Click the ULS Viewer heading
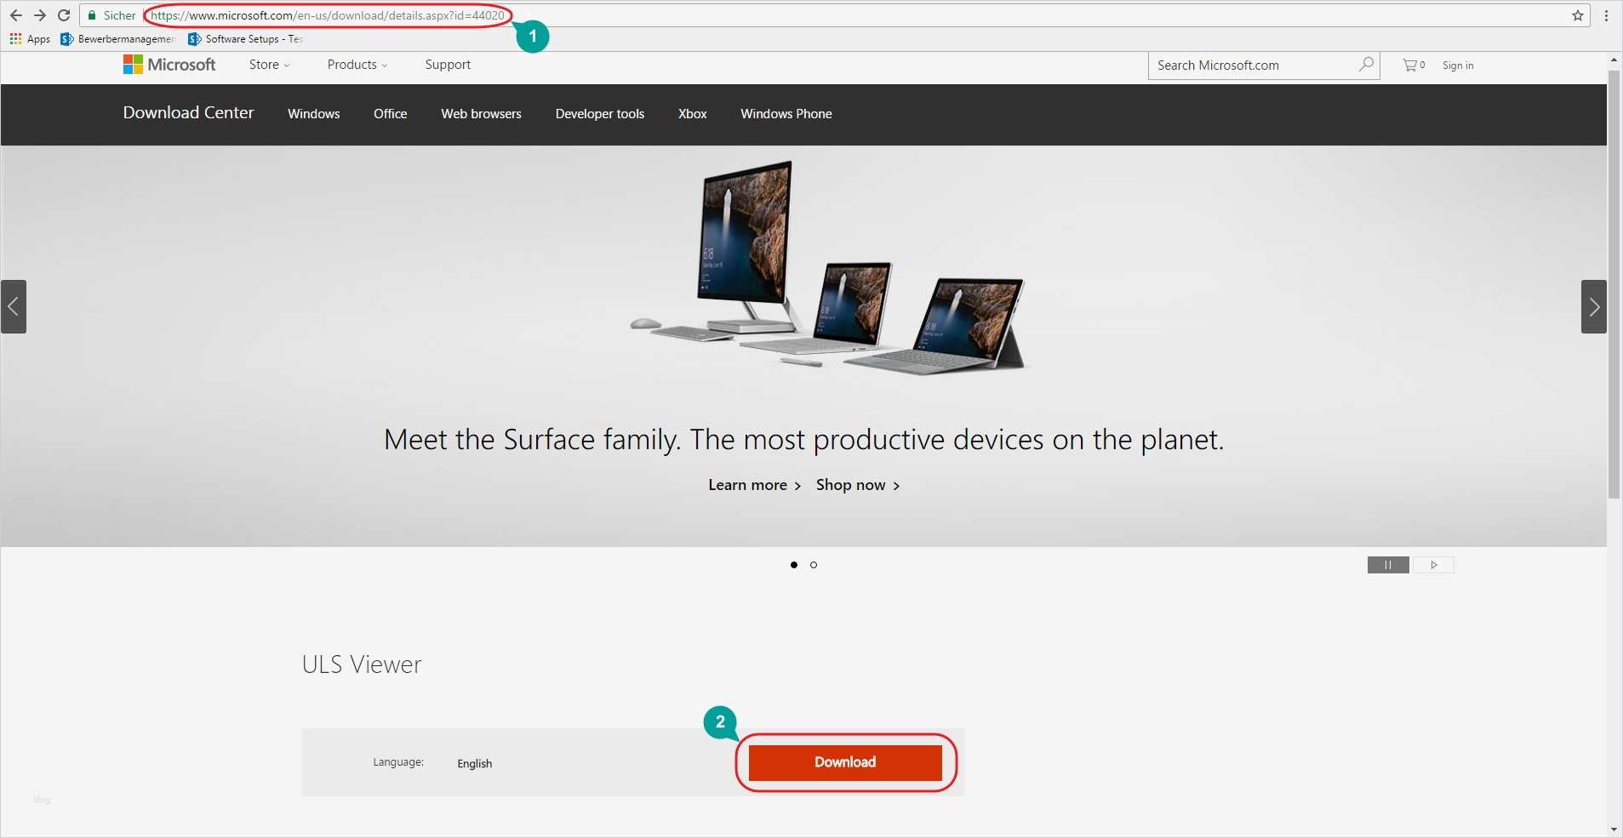Image resolution: width=1623 pixels, height=838 pixels. (x=362, y=664)
